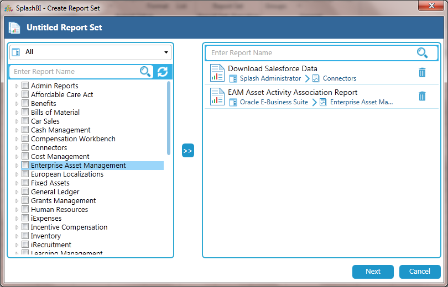Enable the General Ledger checkbox

tap(25, 192)
